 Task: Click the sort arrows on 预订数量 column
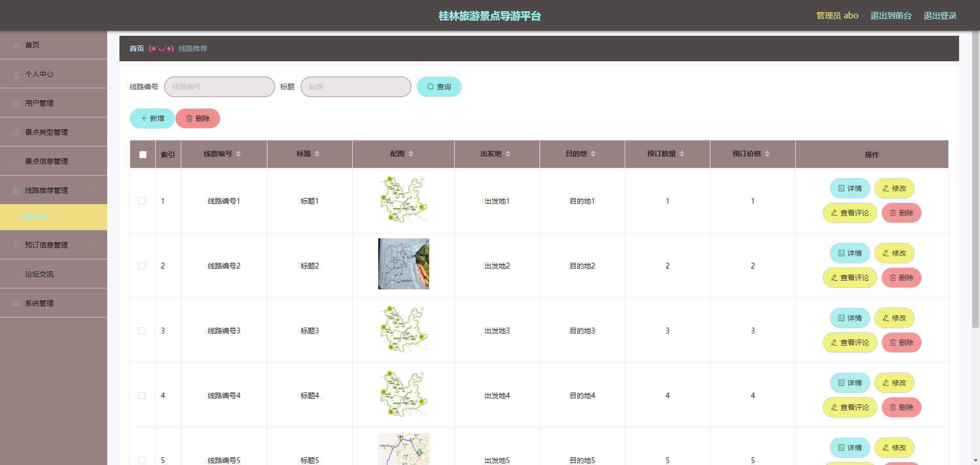[x=682, y=154]
